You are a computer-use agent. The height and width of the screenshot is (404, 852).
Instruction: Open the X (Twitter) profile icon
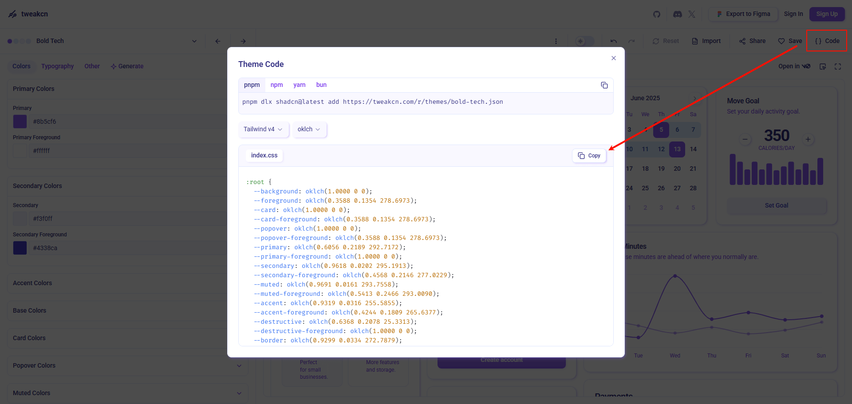(x=692, y=14)
